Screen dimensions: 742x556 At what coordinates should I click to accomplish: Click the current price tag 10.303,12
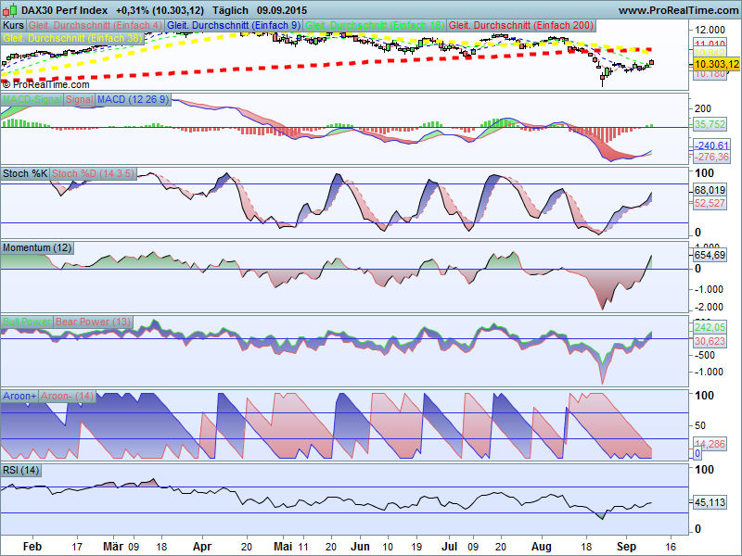point(716,64)
